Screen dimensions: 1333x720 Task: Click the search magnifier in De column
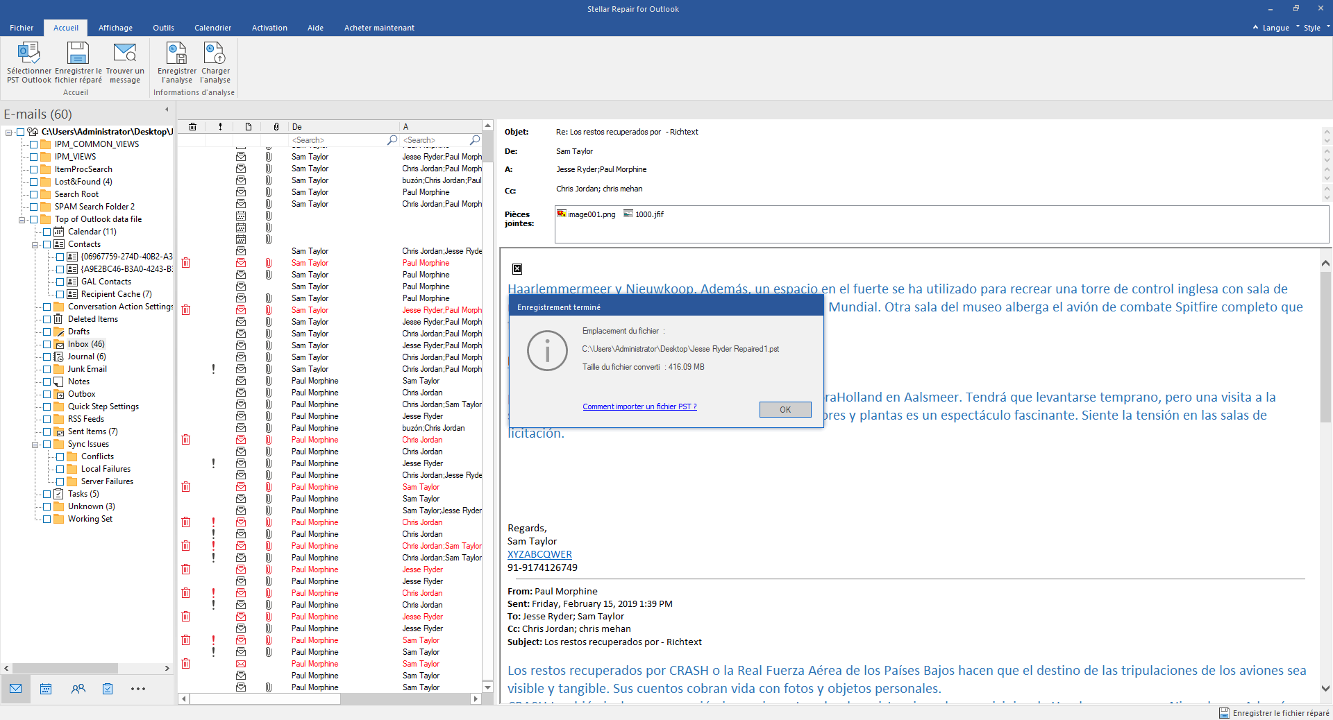[x=392, y=140]
